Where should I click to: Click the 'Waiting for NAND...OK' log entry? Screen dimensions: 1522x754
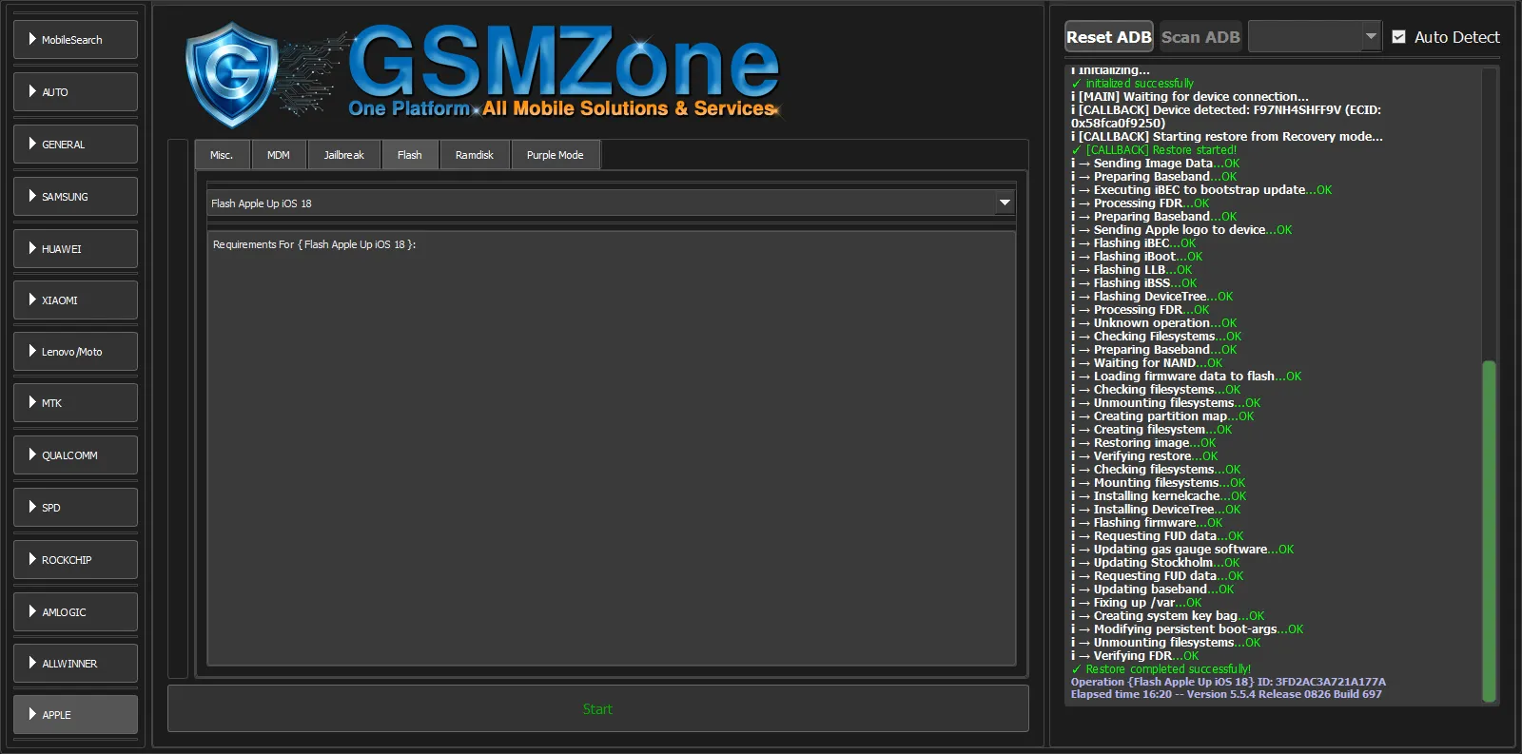point(1147,363)
